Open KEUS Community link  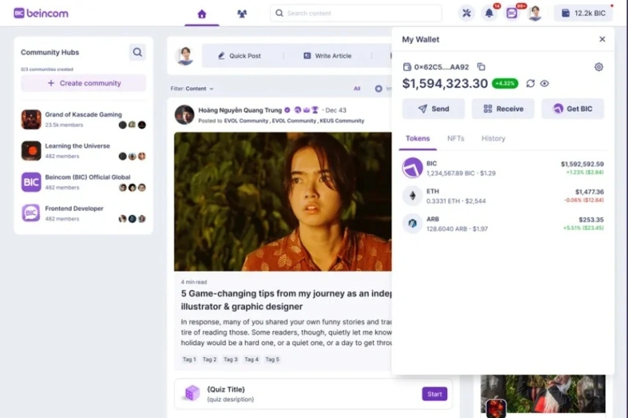point(342,121)
